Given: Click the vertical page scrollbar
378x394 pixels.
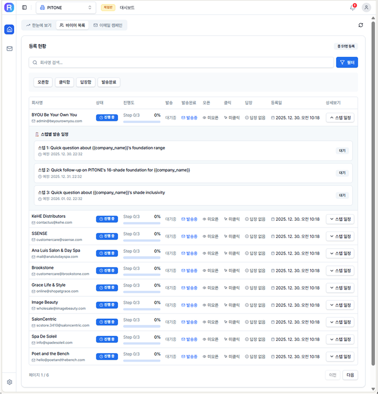Looking at the screenshot, I should (x=373, y=193).
